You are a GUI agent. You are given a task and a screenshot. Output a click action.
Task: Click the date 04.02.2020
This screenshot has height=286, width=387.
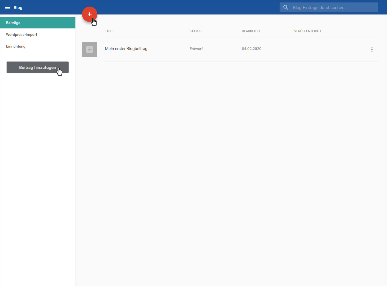251,49
